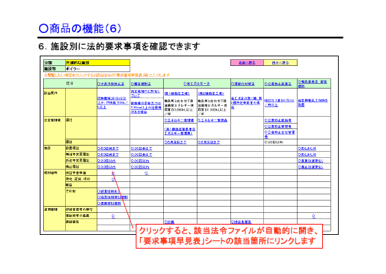Open the 大気汚染防止法 column header link

pyautogui.click(x=111, y=84)
